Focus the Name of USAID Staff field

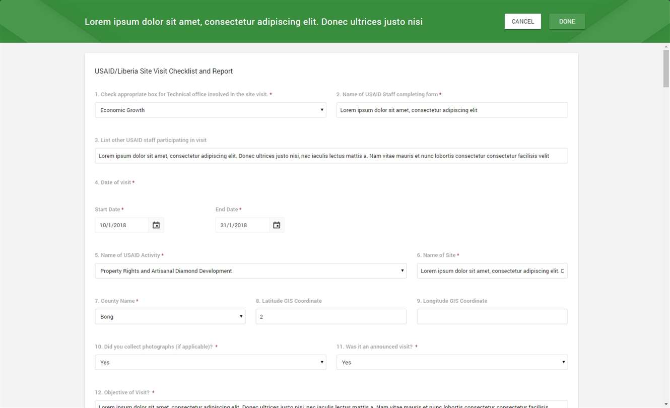click(452, 110)
